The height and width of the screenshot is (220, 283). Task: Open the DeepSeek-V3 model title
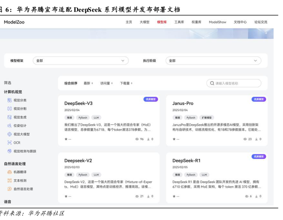click(x=78, y=103)
